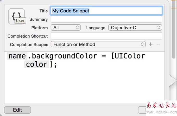This screenshot has height=116, width=177.
Task: Remove completion scope with minus button
Action: pyautogui.click(x=158, y=44)
